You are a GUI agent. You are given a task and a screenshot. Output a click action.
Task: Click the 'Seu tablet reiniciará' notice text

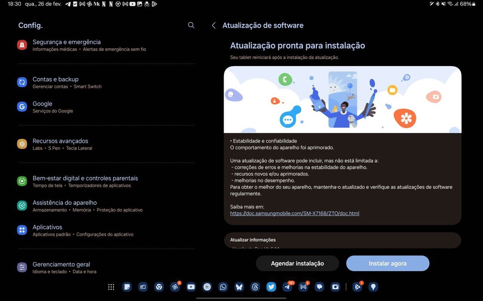click(284, 57)
